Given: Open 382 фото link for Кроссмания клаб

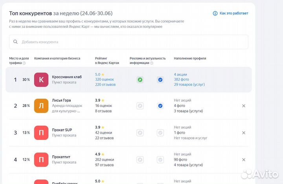Looking at the screenshot, I should [x=182, y=79].
